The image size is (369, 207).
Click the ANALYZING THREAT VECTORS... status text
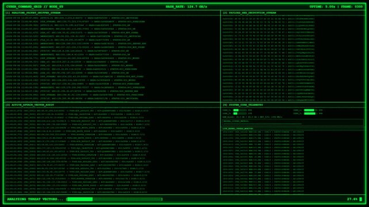point(35,199)
